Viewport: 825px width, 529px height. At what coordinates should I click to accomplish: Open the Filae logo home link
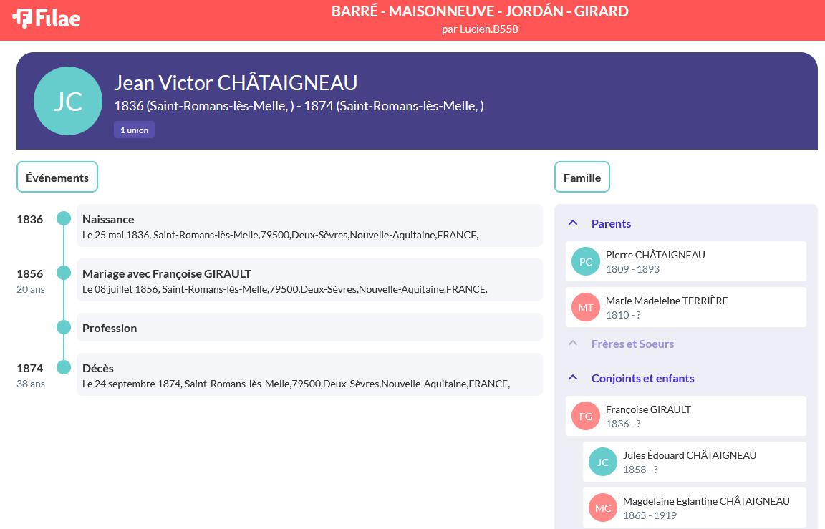click(x=47, y=19)
